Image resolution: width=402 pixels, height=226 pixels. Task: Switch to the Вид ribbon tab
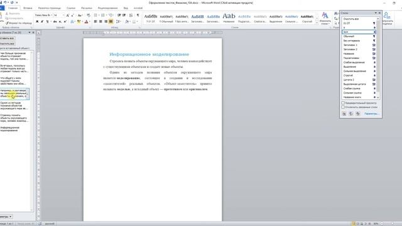(x=126, y=8)
